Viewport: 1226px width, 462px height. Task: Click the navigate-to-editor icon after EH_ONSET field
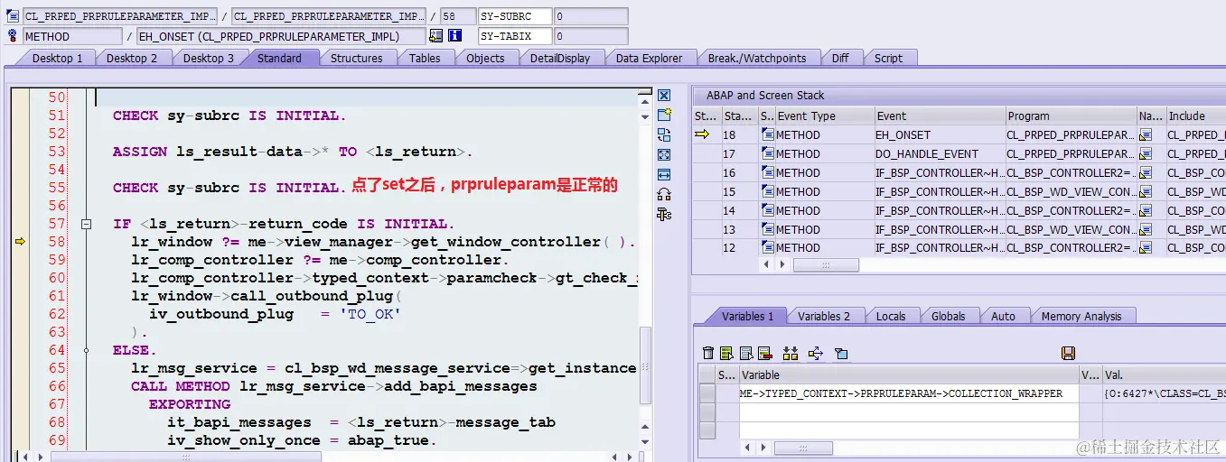436,36
